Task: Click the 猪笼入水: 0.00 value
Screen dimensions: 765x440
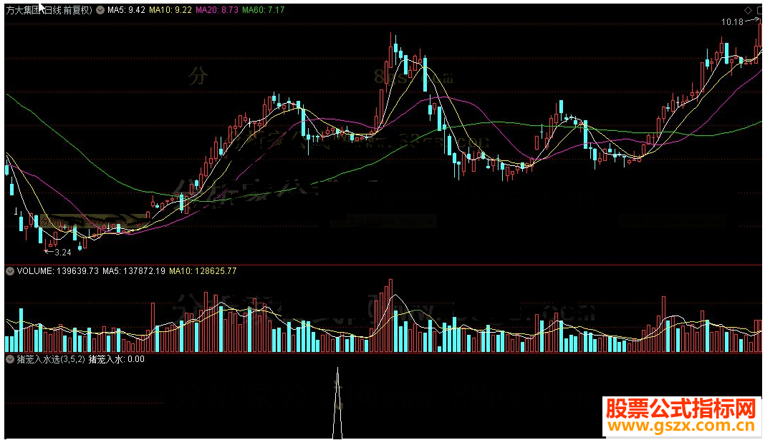Action: click(x=117, y=359)
